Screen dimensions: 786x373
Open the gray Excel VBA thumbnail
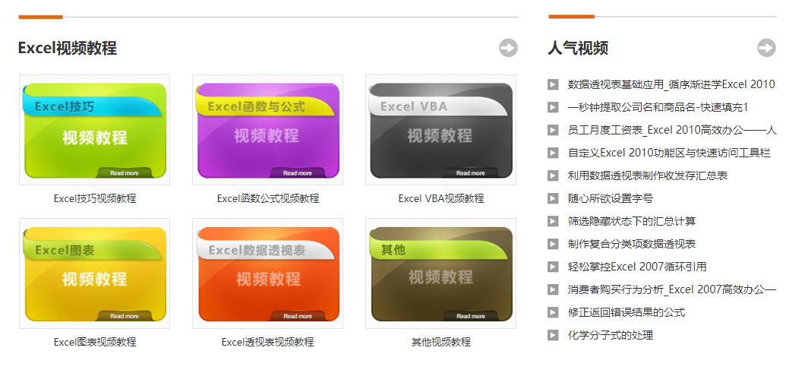tap(440, 130)
